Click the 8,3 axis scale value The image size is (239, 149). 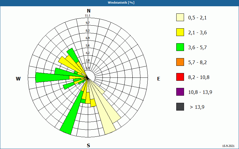88,31
